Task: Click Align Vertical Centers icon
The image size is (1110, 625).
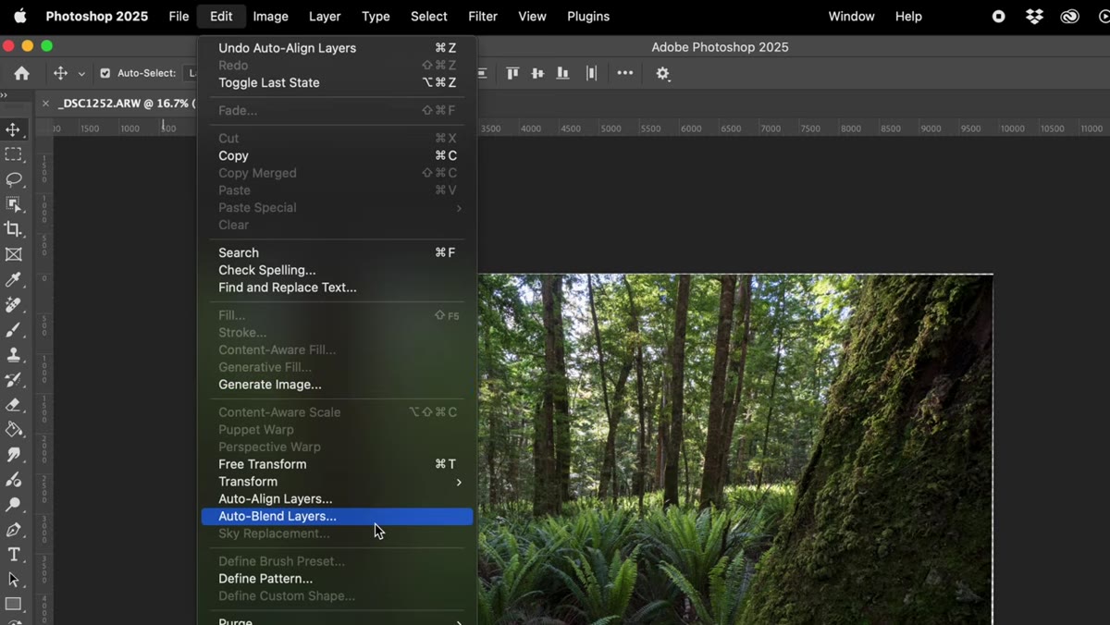Action: coord(537,73)
